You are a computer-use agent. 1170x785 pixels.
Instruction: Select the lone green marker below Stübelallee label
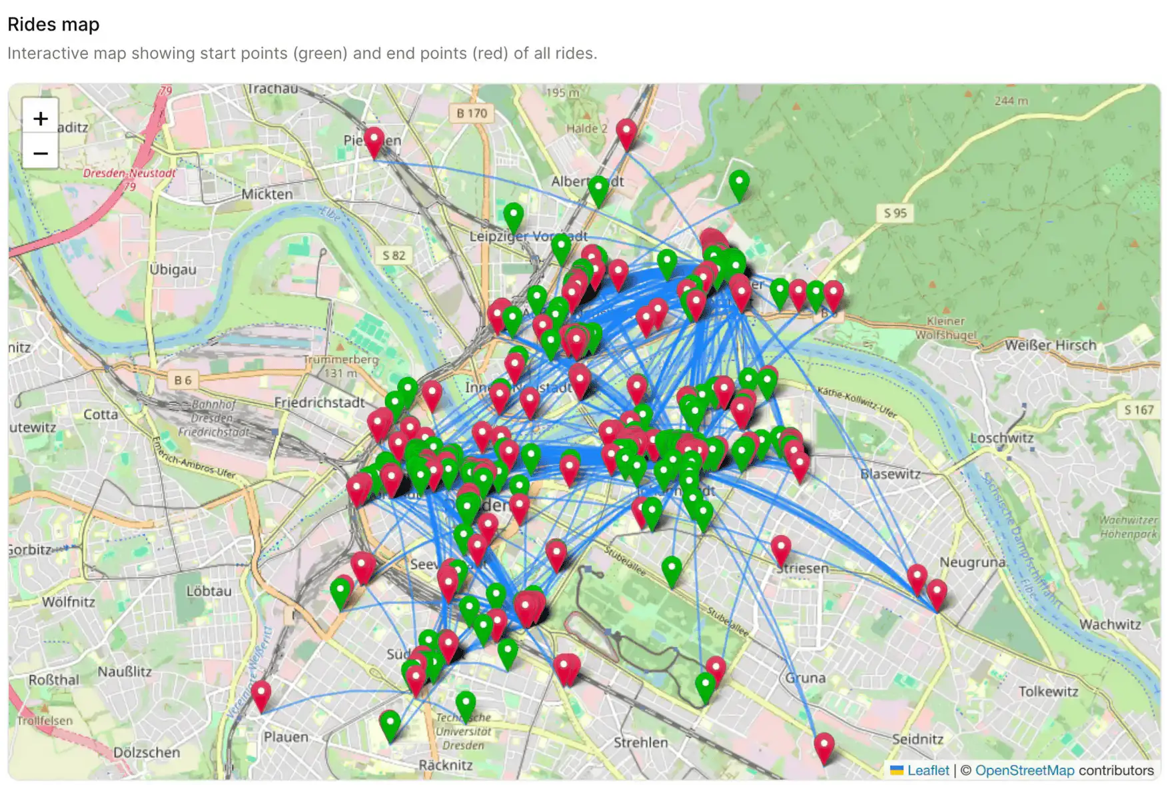click(672, 570)
